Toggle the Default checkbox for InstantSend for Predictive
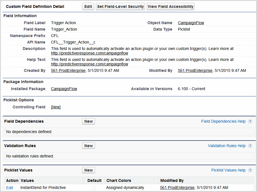 click(94, 188)
